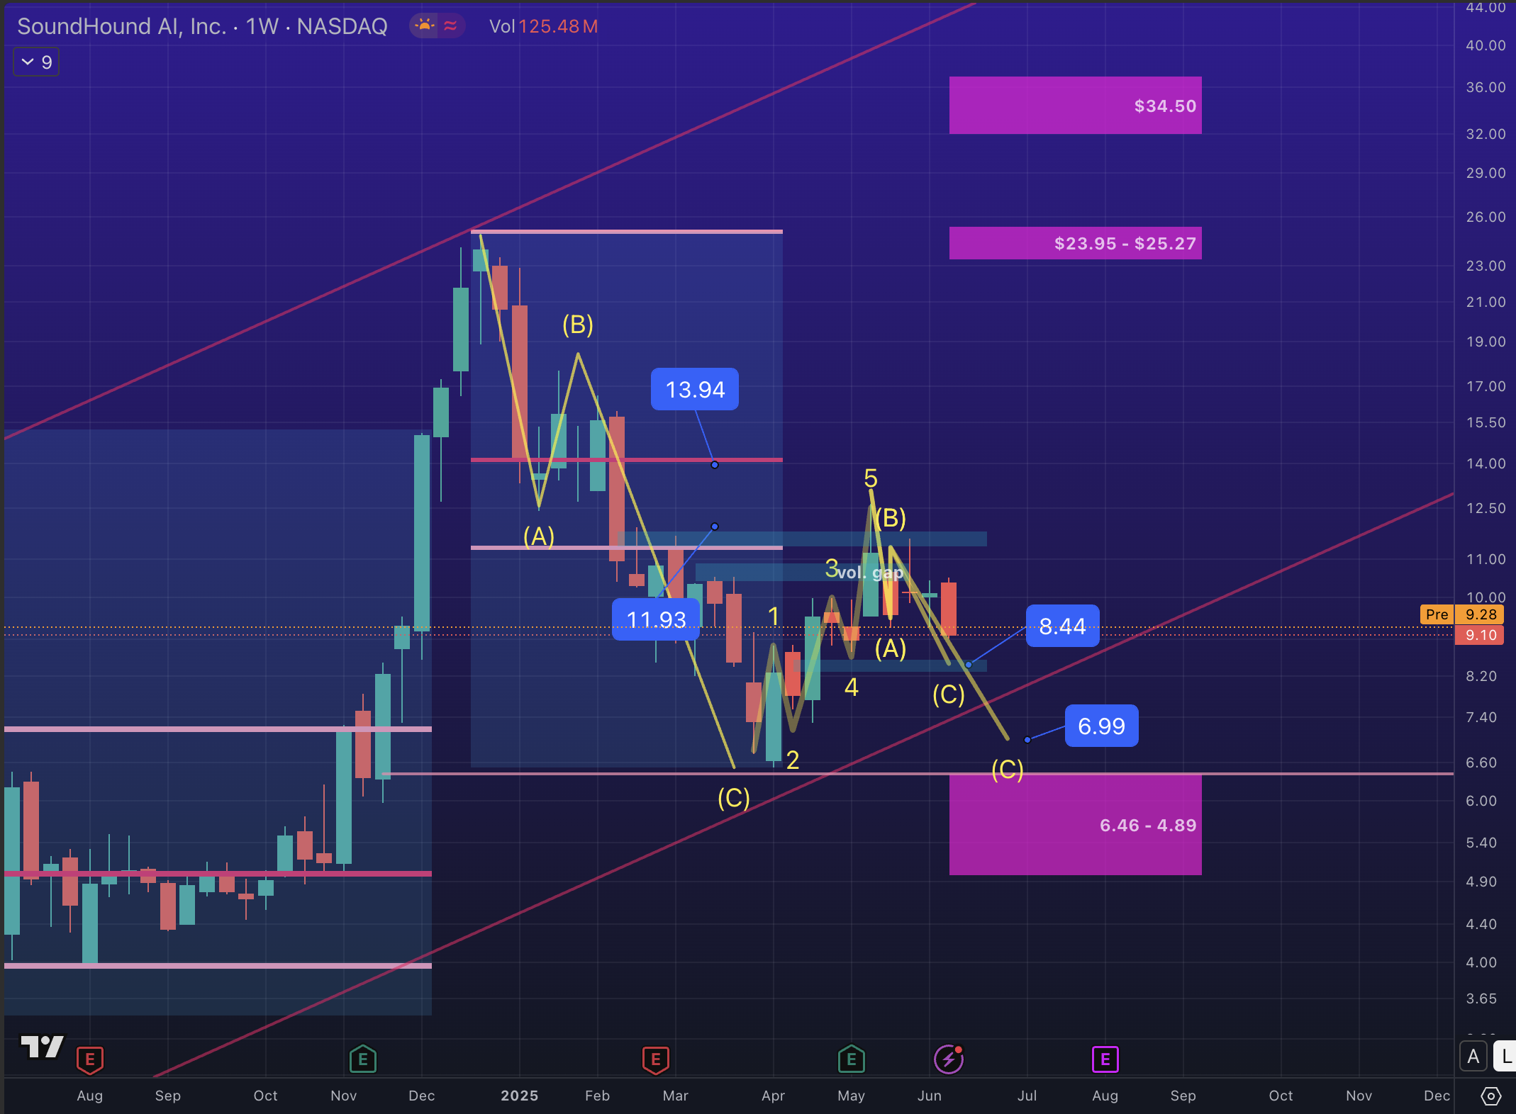Image resolution: width=1516 pixels, height=1114 pixels.
Task: Open the November green earnings marker
Action: pyautogui.click(x=362, y=1059)
